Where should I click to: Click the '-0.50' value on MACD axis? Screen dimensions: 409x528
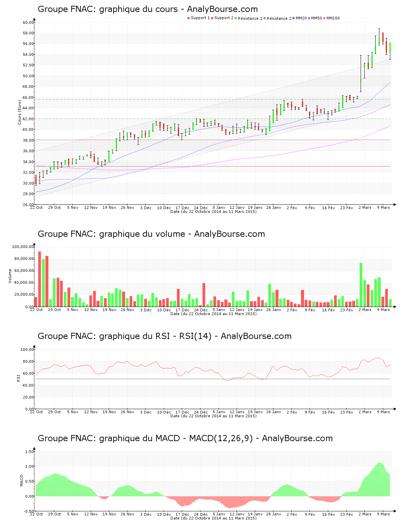(29, 511)
